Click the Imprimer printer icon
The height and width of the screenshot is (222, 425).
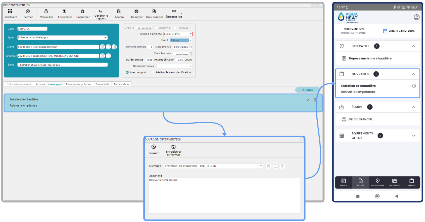(136, 11)
